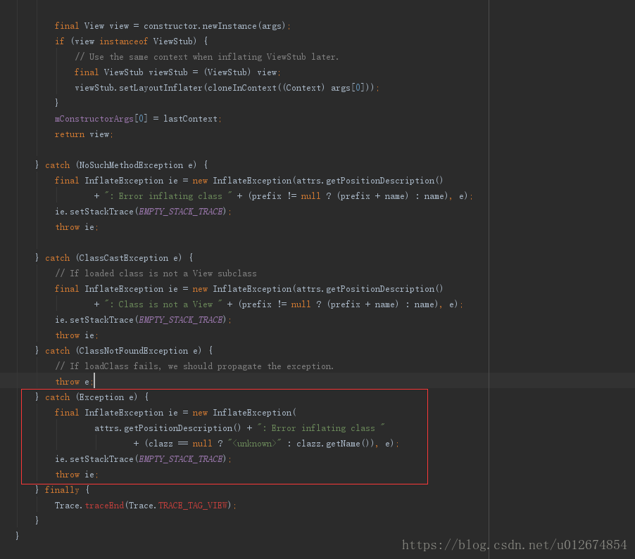635x559 pixels.
Task: Click 'instanceof' keyword in the if statement
Action: (123, 41)
